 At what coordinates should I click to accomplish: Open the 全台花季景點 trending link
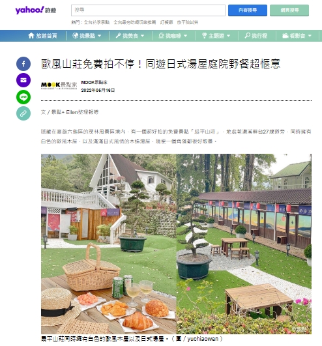96,22
